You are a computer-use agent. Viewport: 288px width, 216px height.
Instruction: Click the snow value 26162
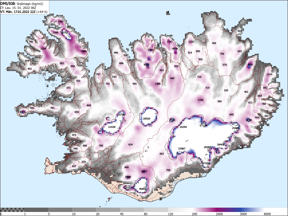128,188
